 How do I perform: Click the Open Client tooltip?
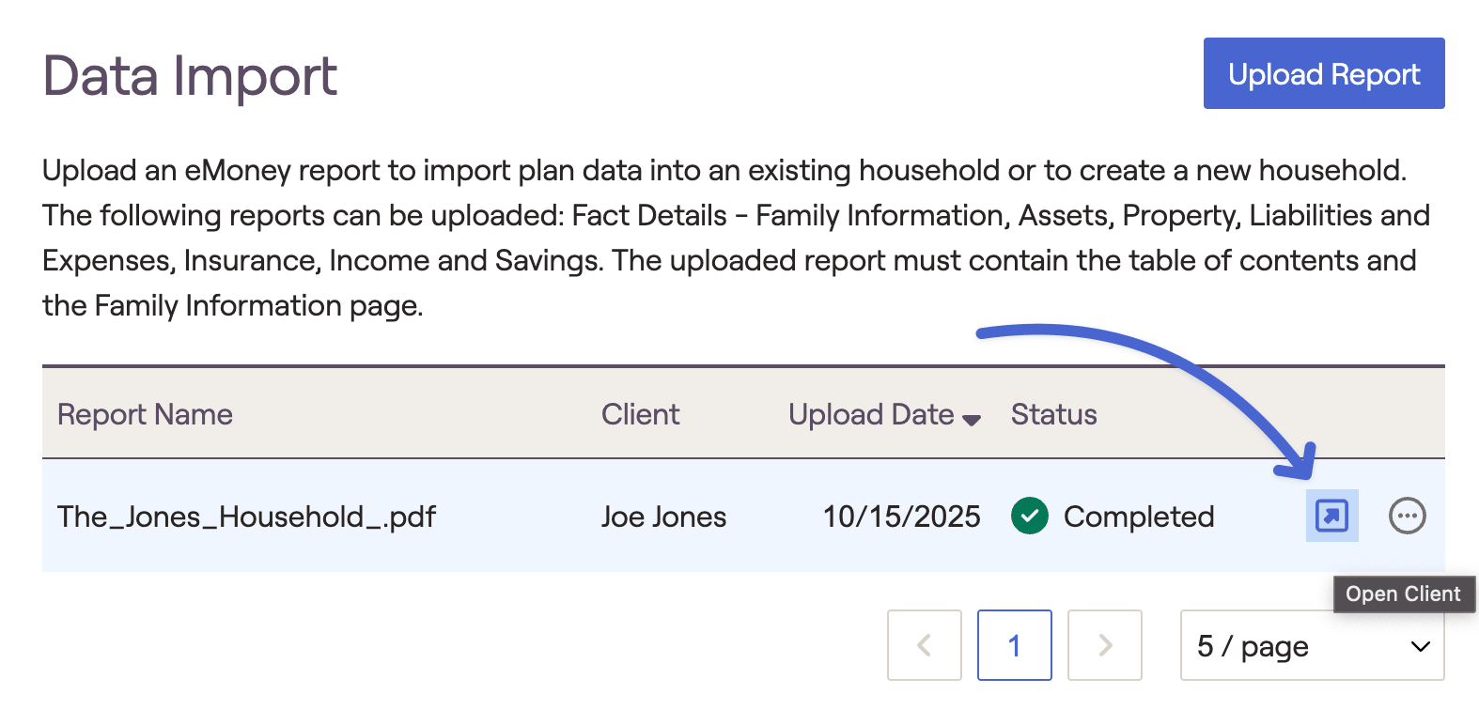coord(1403,594)
